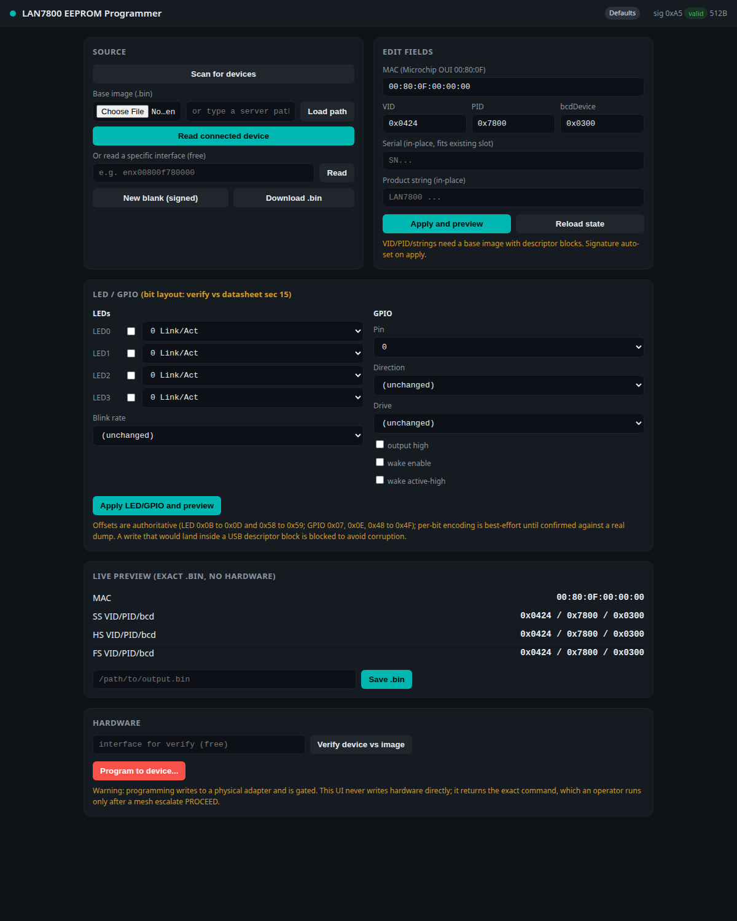Enable the LED3 checkbox
Viewport: 737px width, 921px height.
tap(131, 397)
